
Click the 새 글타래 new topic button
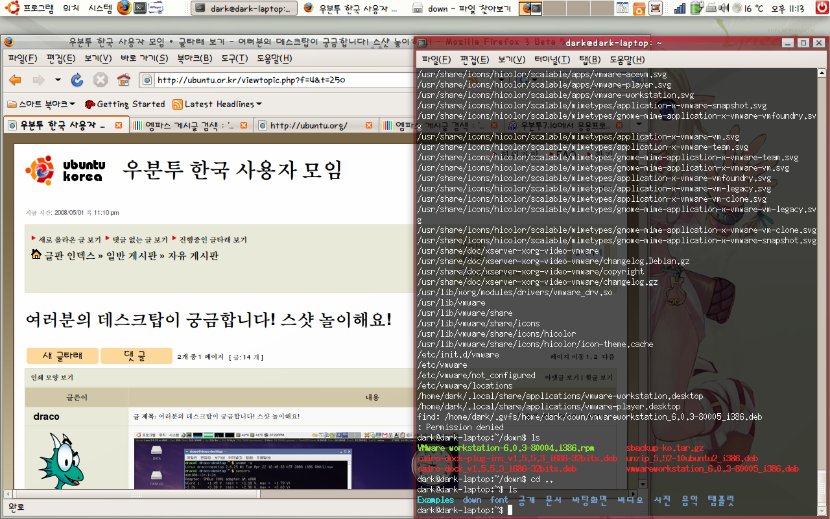[x=62, y=356]
